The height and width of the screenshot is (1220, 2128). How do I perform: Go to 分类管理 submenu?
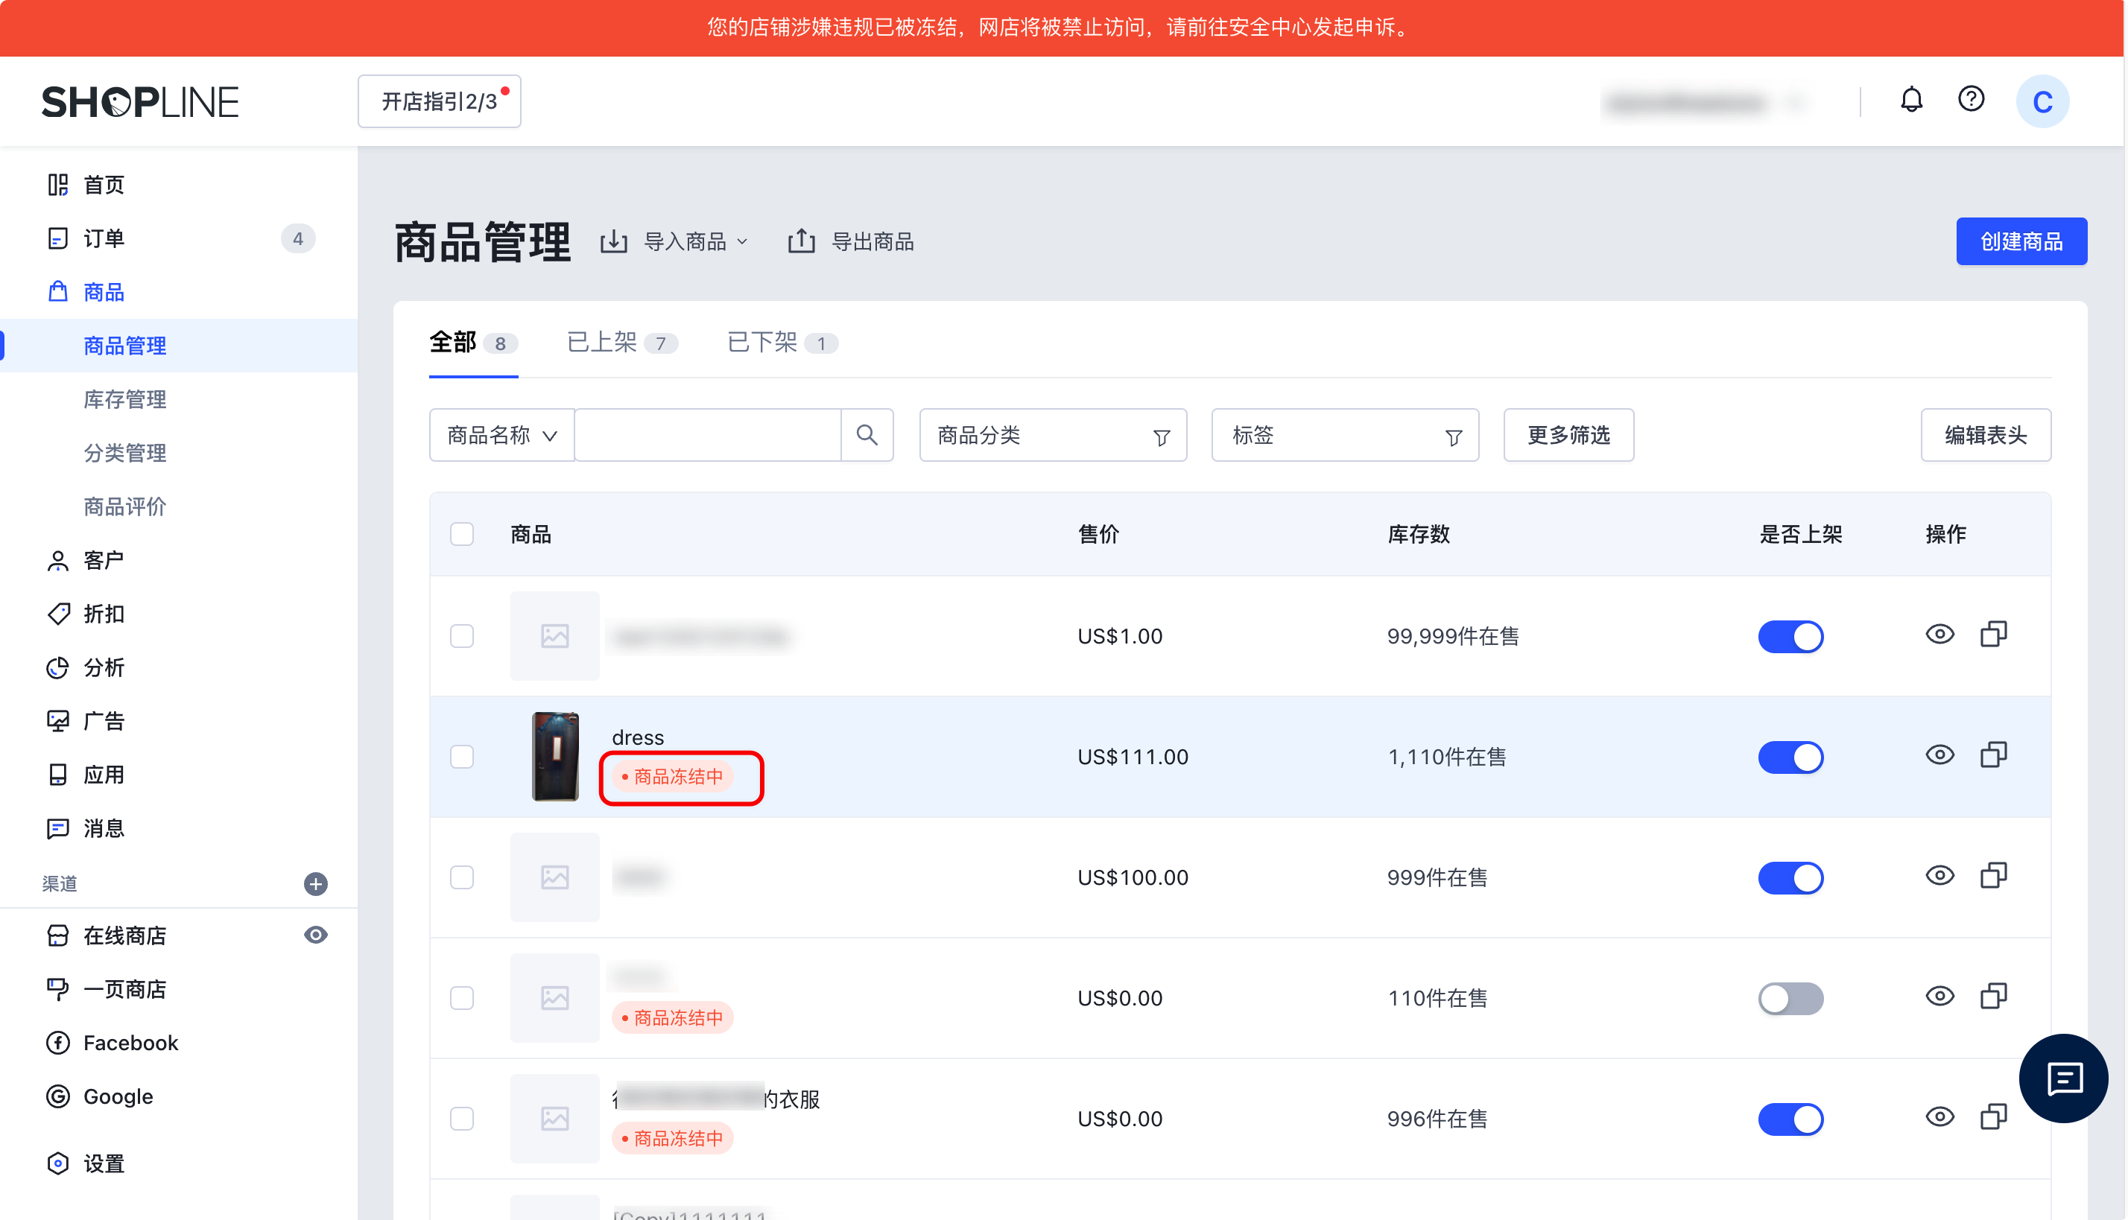tap(125, 453)
